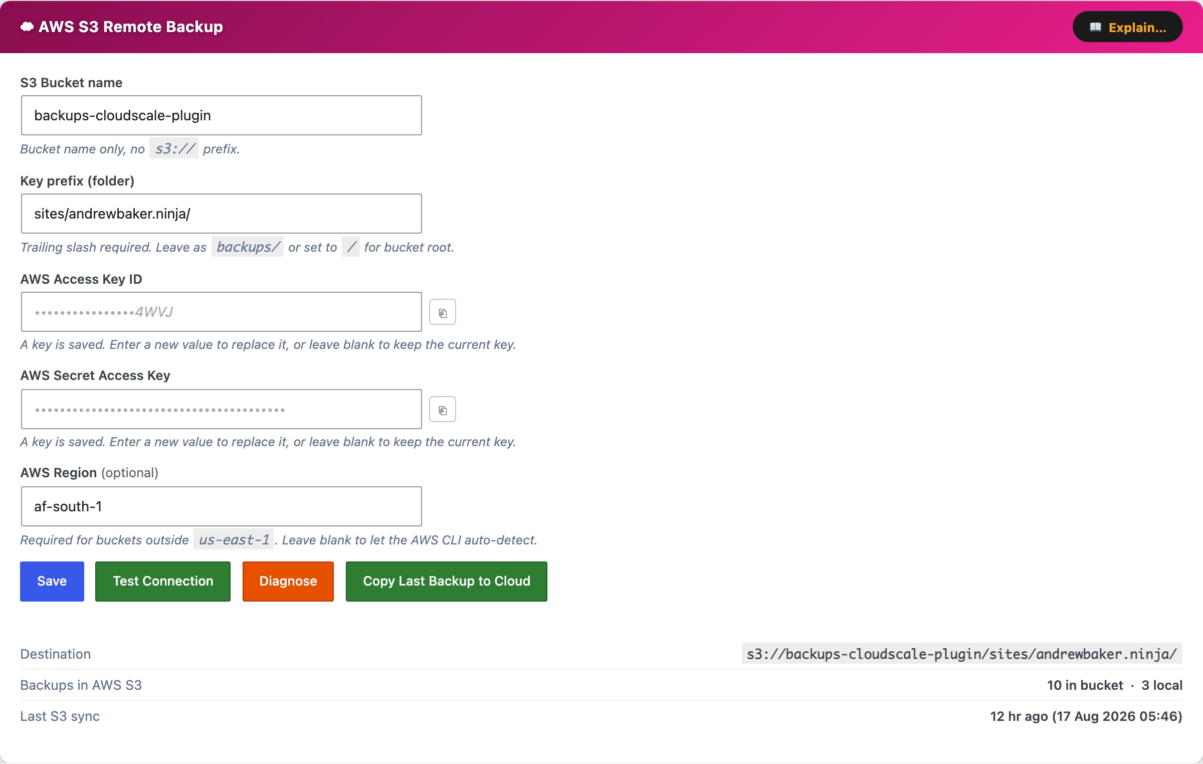Click the '12 hr ago' last sync value
This screenshot has width=1203, height=764.
(x=1086, y=716)
